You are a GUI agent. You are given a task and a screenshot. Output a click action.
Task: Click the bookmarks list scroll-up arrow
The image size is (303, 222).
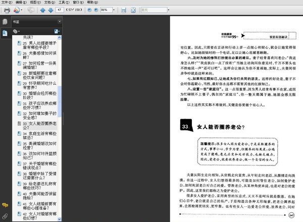coord(59,37)
